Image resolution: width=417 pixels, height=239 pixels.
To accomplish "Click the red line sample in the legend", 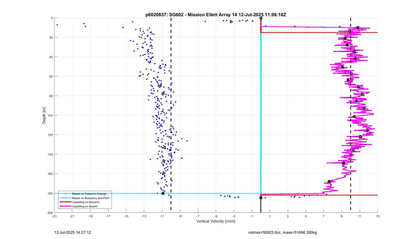I will (65, 202).
